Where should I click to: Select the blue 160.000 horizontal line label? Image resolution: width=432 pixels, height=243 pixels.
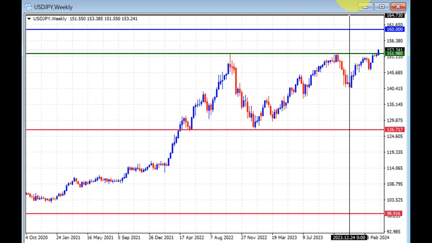(395, 29)
